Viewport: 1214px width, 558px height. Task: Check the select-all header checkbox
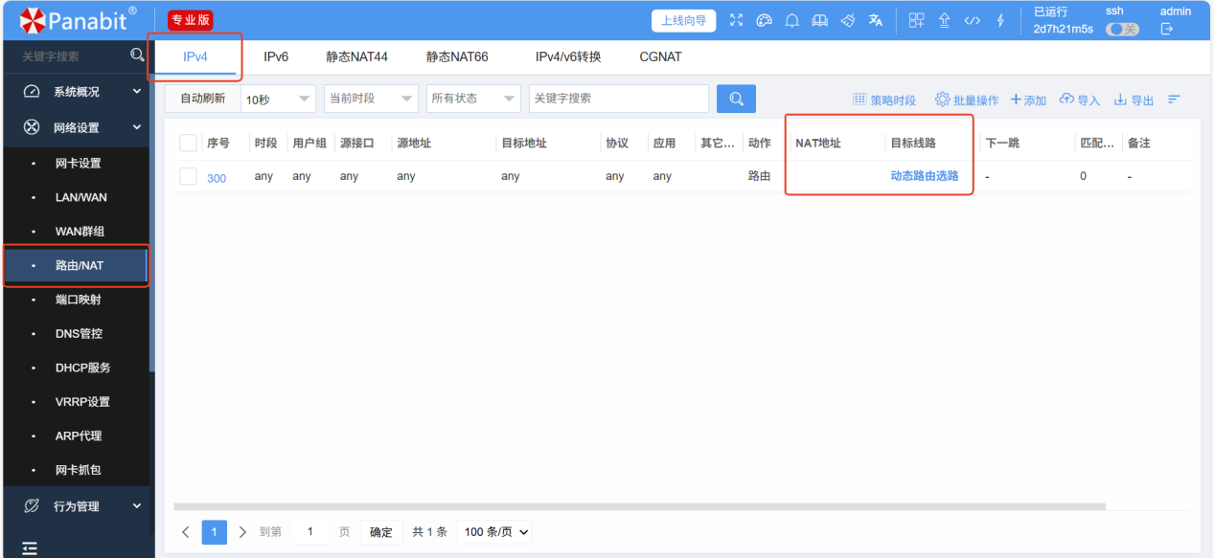click(188, 143)
